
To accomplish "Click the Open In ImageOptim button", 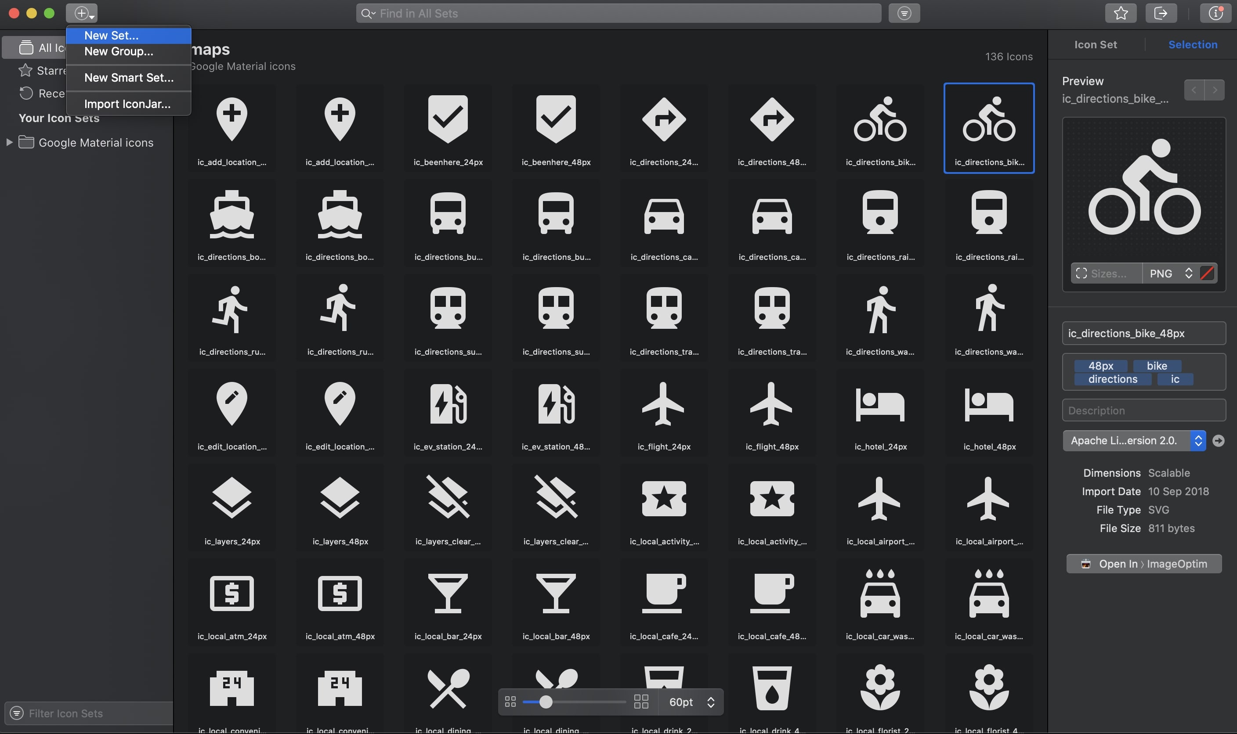I will point(1143,563).
